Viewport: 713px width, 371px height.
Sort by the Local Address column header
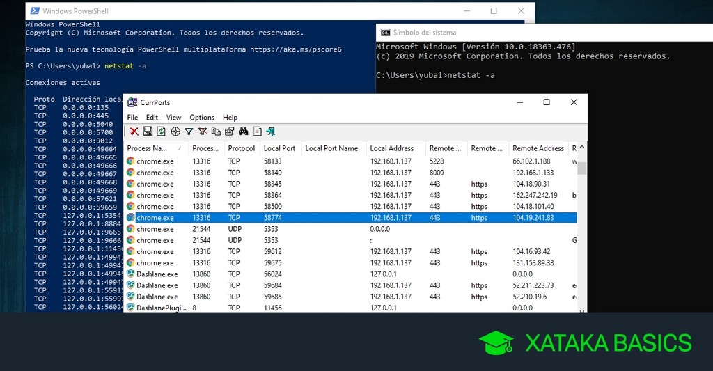pyautogui.click(x=395, y=148)
